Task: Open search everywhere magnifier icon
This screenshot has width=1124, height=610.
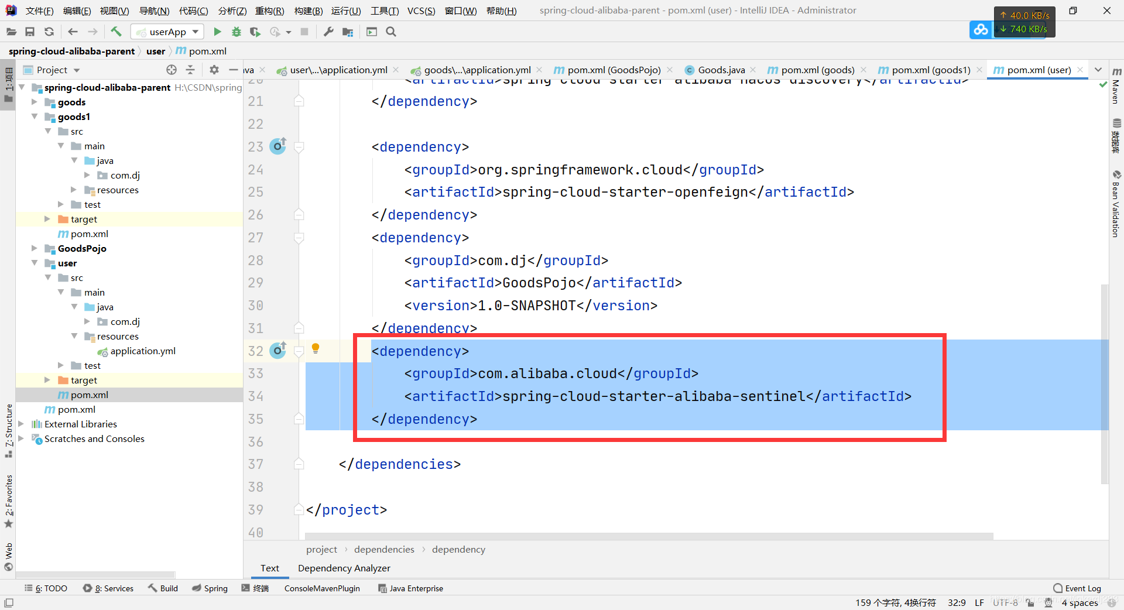Action: tap(391, 32)
